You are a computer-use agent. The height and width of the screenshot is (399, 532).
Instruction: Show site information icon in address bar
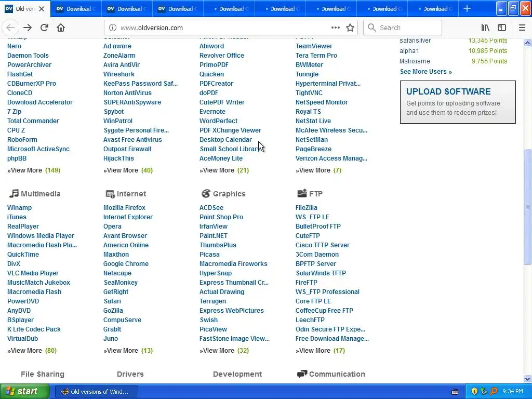[113, 28]
